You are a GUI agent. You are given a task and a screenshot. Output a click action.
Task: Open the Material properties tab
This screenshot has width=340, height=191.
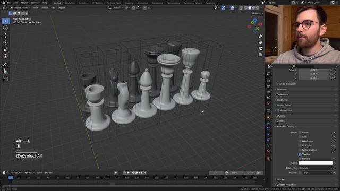(x=268, y=151)
